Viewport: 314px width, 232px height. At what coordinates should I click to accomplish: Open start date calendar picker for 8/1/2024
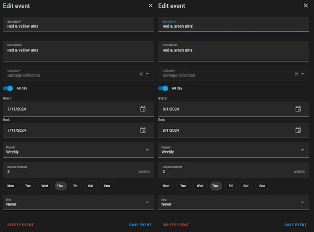[x=298, y=109]
